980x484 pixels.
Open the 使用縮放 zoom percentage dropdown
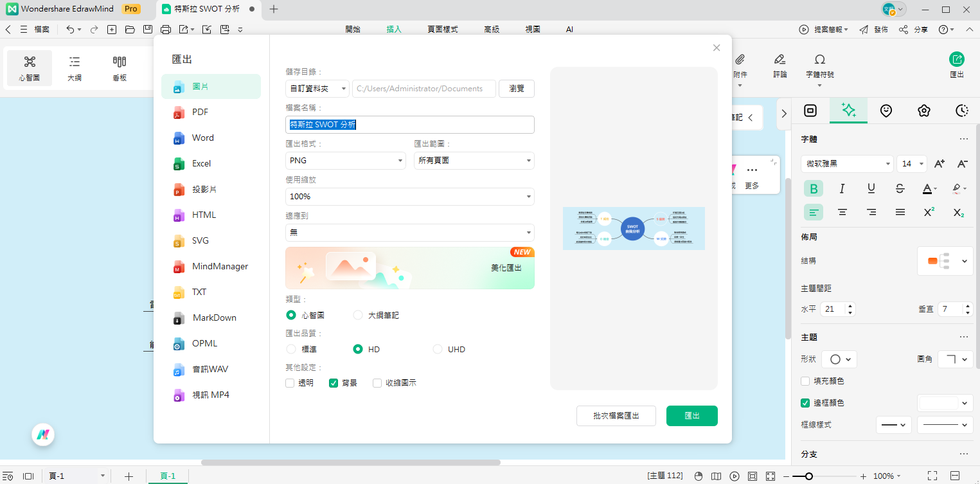[409, 196]
